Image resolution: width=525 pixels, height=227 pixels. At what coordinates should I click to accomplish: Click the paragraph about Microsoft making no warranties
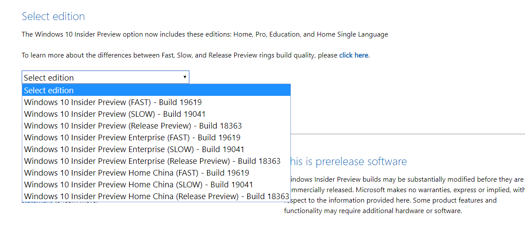click(406, 190)
